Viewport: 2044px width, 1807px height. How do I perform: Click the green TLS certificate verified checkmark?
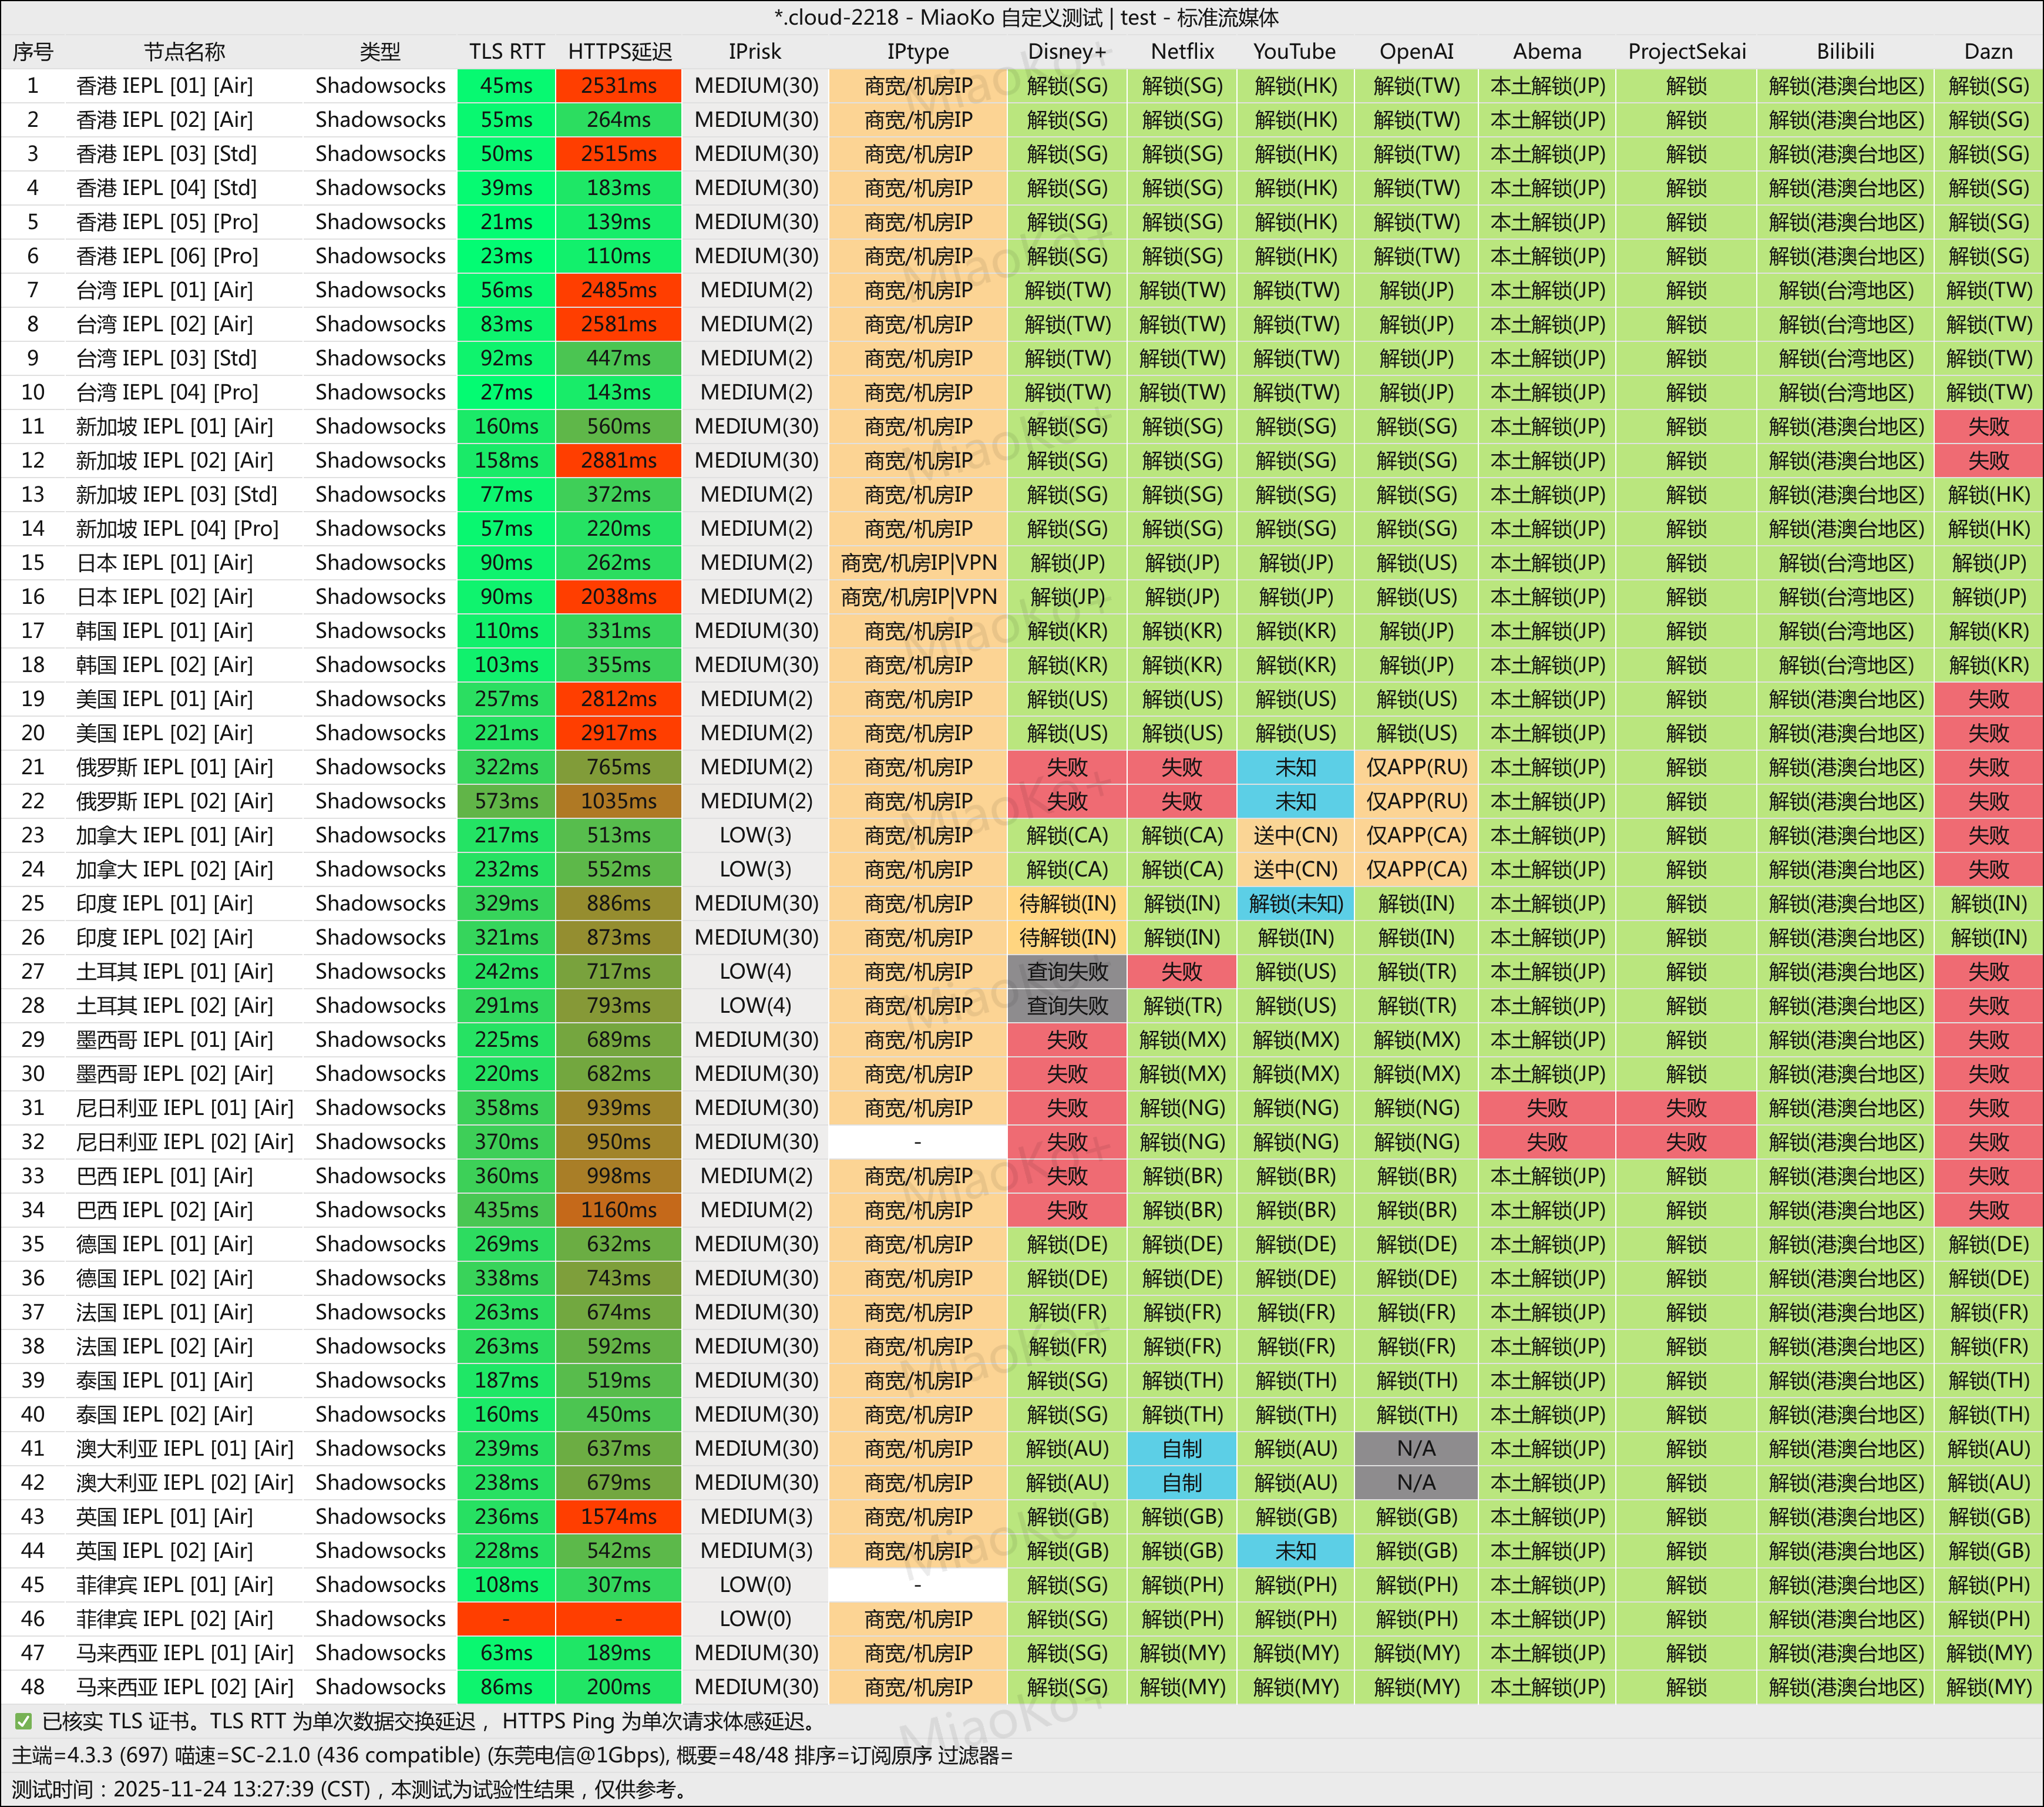click(x=23, y=1721)
